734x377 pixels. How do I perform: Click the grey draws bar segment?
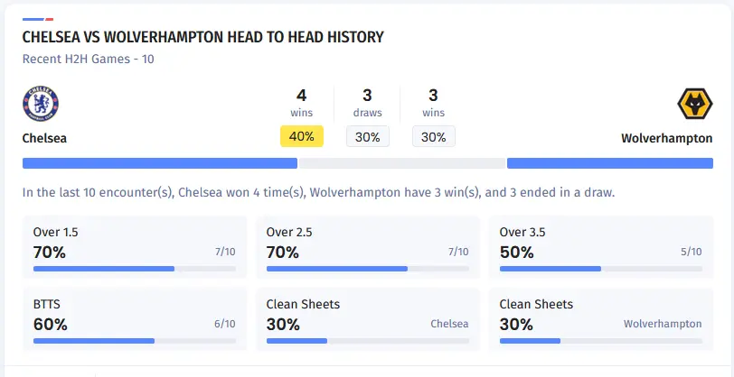tap(401, 163)
